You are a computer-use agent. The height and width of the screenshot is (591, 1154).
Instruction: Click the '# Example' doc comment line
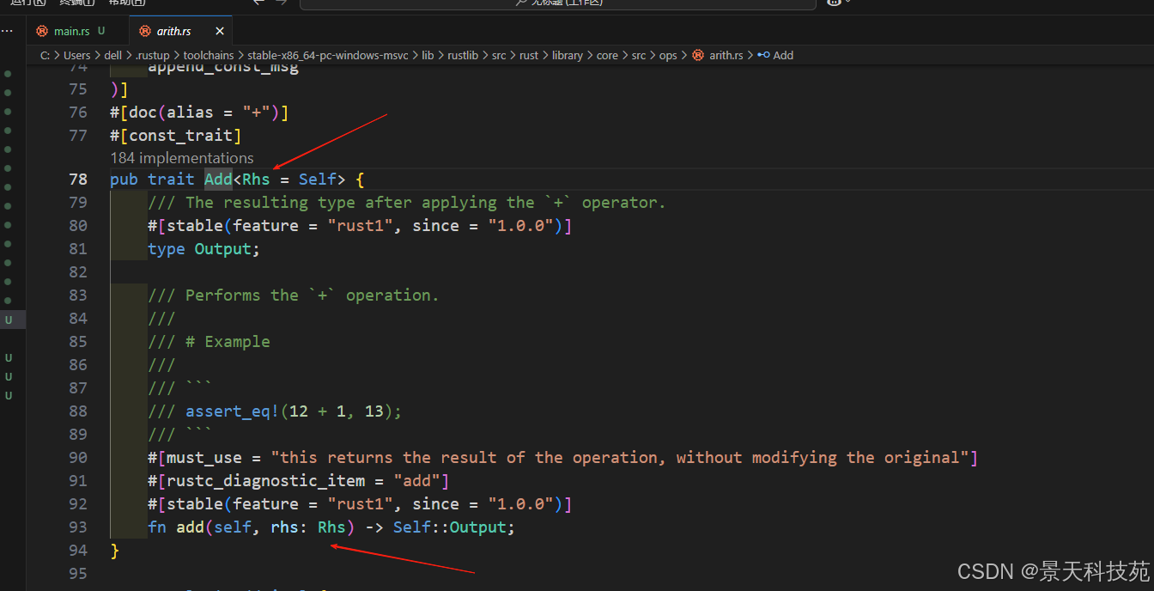pos(209,341)
